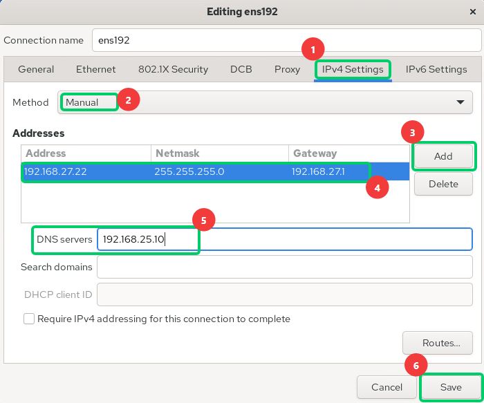
Task: Click the Gateway column header
Action: coord(348,153)
